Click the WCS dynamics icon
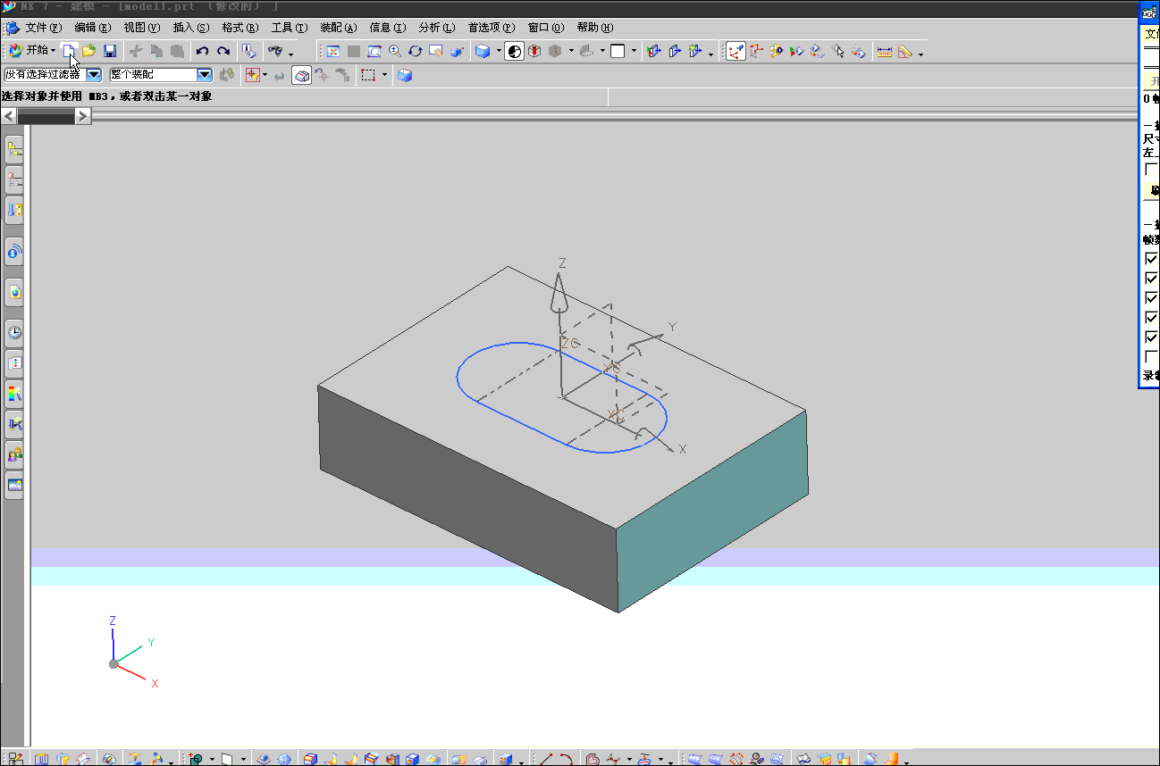The width and height of the screenshot is (1160, 766). pyautogui.click(x=736, y=51)
